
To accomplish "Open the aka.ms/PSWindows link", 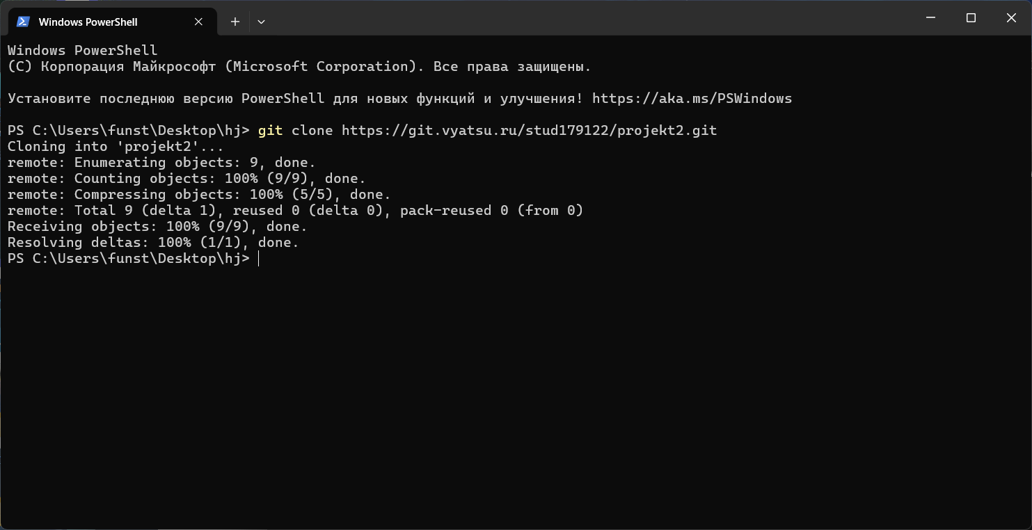I will 692,99.
